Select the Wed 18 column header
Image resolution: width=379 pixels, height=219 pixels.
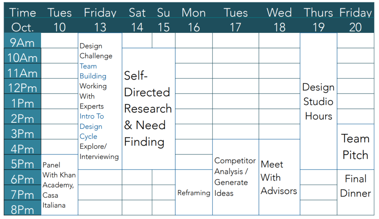(279, 20)
